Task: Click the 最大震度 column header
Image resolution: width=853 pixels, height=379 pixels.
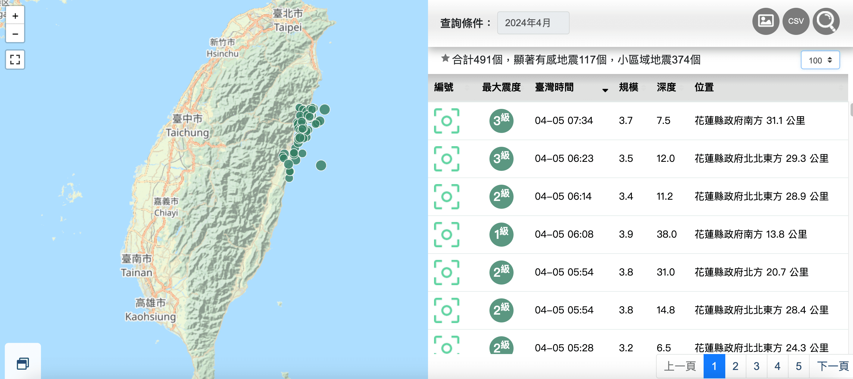Action: click(x=501, y=88)
